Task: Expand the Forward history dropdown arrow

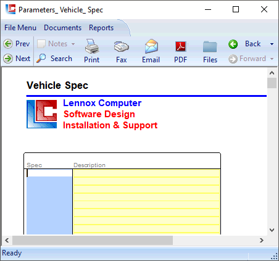Action: 272,59
